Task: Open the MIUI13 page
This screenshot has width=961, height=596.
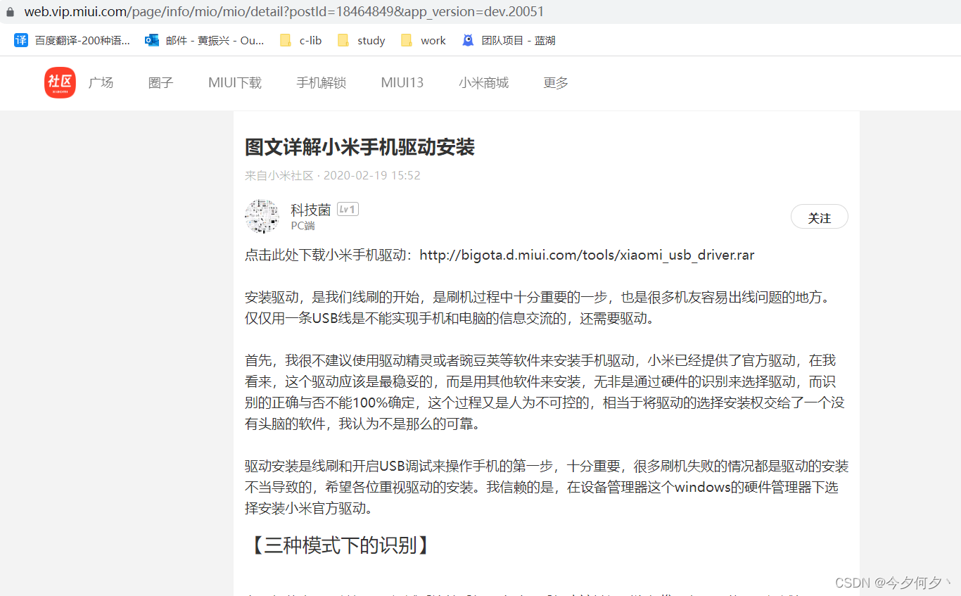Action: tap(402, 83)
